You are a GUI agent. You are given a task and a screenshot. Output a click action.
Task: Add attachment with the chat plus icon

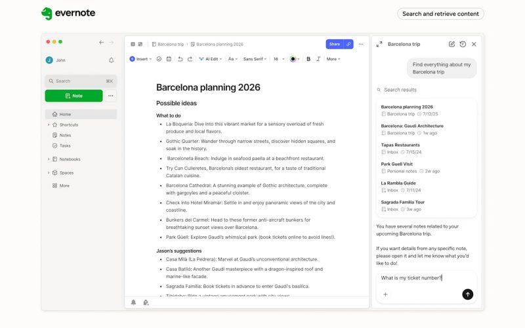(x=385, y=294)
